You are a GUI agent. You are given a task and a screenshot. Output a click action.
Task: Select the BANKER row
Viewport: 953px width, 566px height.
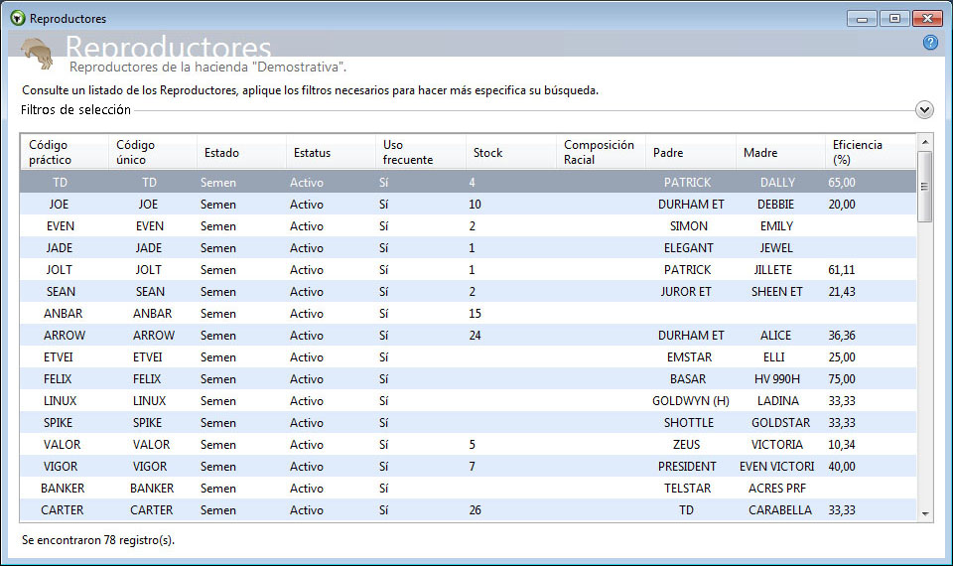click(x=468, y=489)
